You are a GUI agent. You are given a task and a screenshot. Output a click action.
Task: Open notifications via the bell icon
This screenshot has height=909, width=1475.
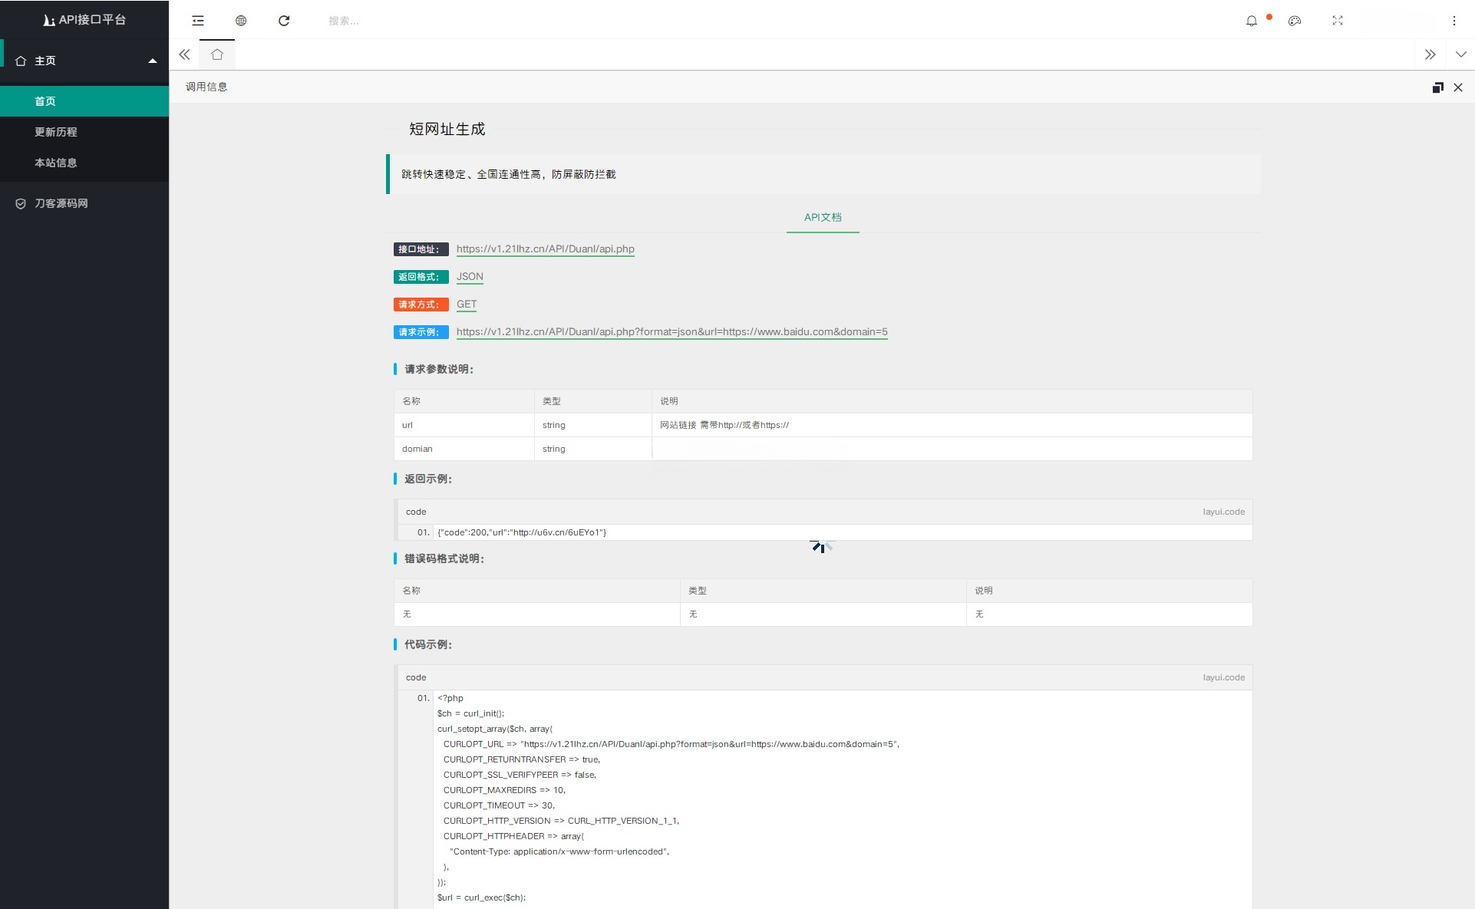click(x=1252, y=21)
